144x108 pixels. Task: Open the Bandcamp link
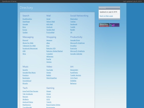coord(26,78)
